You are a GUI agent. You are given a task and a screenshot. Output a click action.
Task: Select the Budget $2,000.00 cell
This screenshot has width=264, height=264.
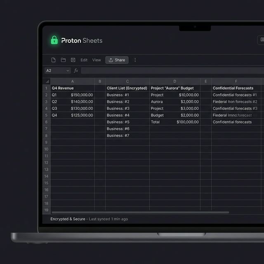click(x=175, y=115)
